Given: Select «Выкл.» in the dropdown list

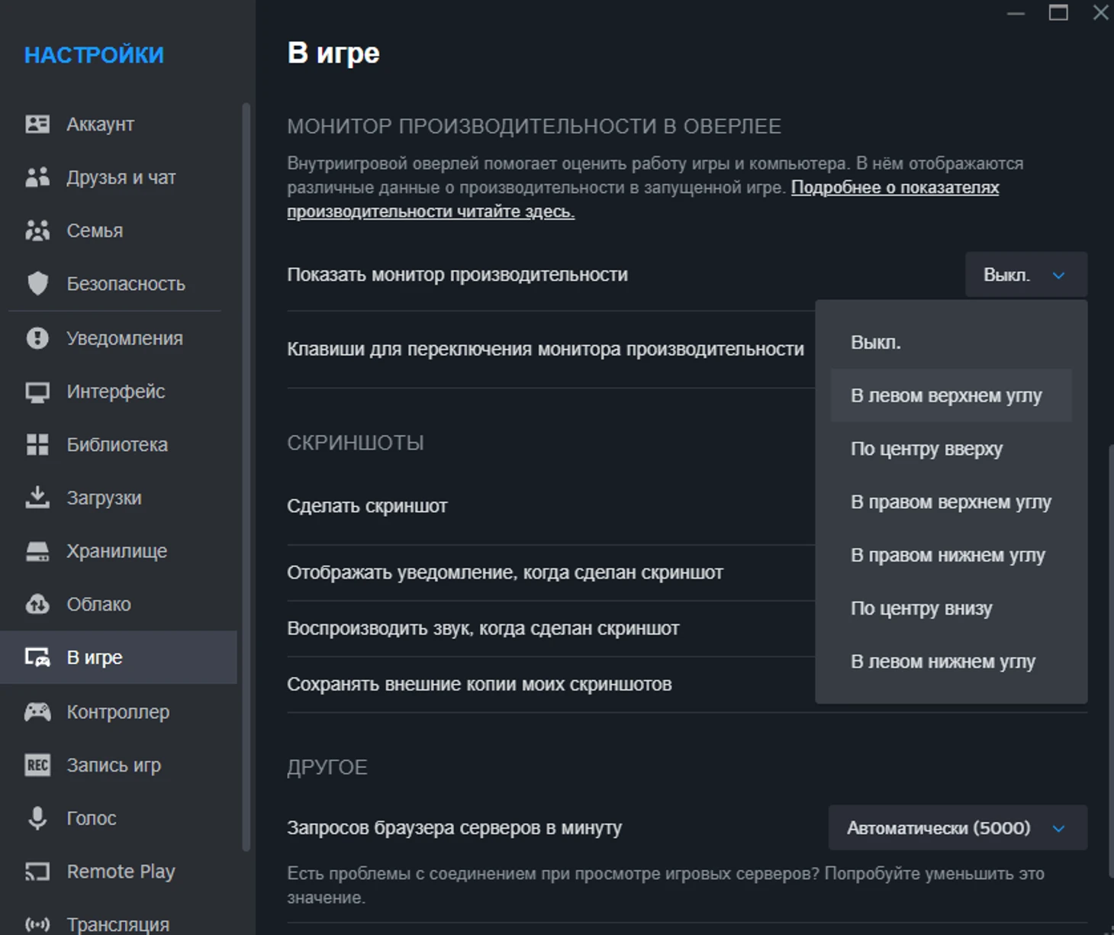Looking at the screenshot, I should point(876,343).
